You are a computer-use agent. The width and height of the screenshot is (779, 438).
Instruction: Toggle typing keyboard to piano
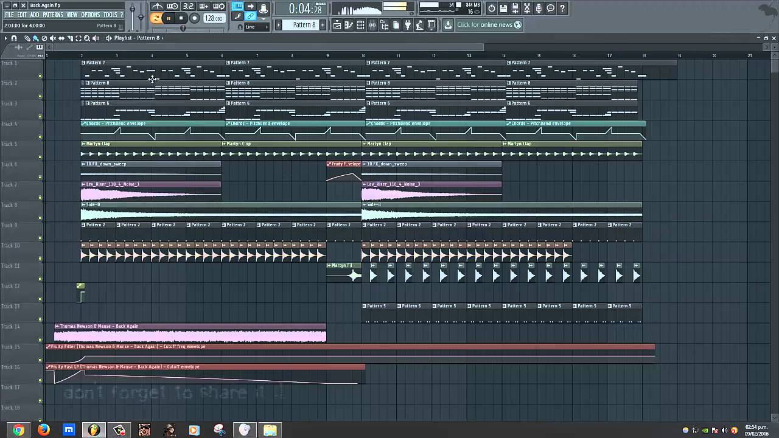pos(237,6)
